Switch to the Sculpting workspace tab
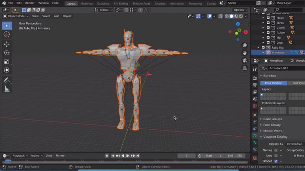Image resolution: width=305 pixels, height=171 pixels. click(x=103, y=3)
